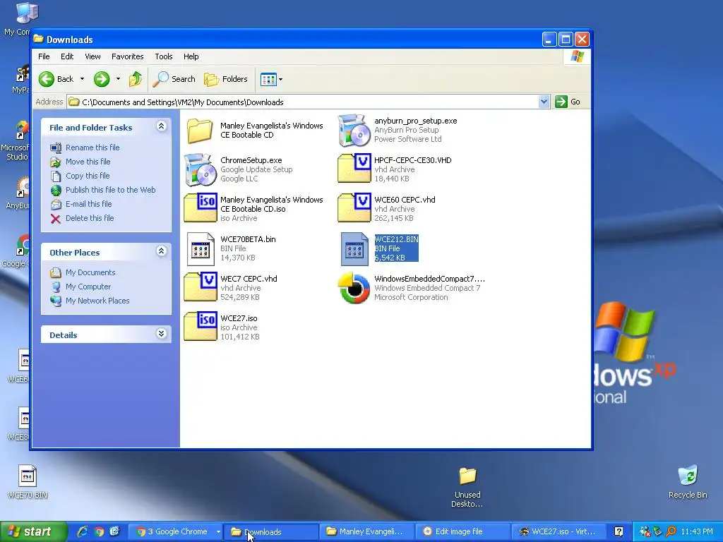This screenshot has height=542, width=723.
Task: Open the Help menu
Action: click(x=191, y=56)
